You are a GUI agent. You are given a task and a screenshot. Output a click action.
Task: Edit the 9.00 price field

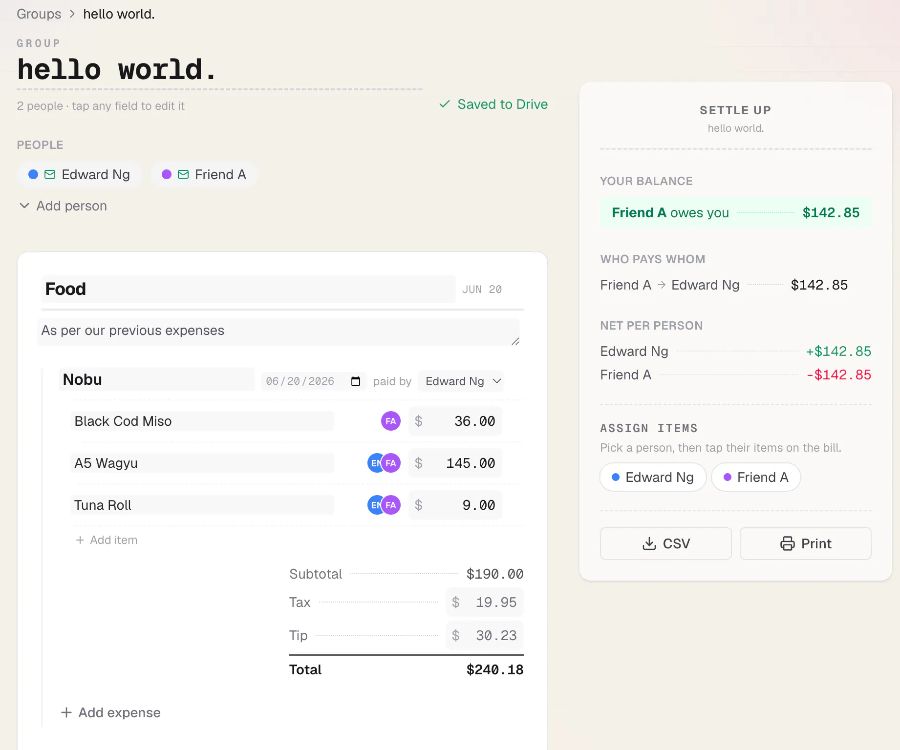456,505
